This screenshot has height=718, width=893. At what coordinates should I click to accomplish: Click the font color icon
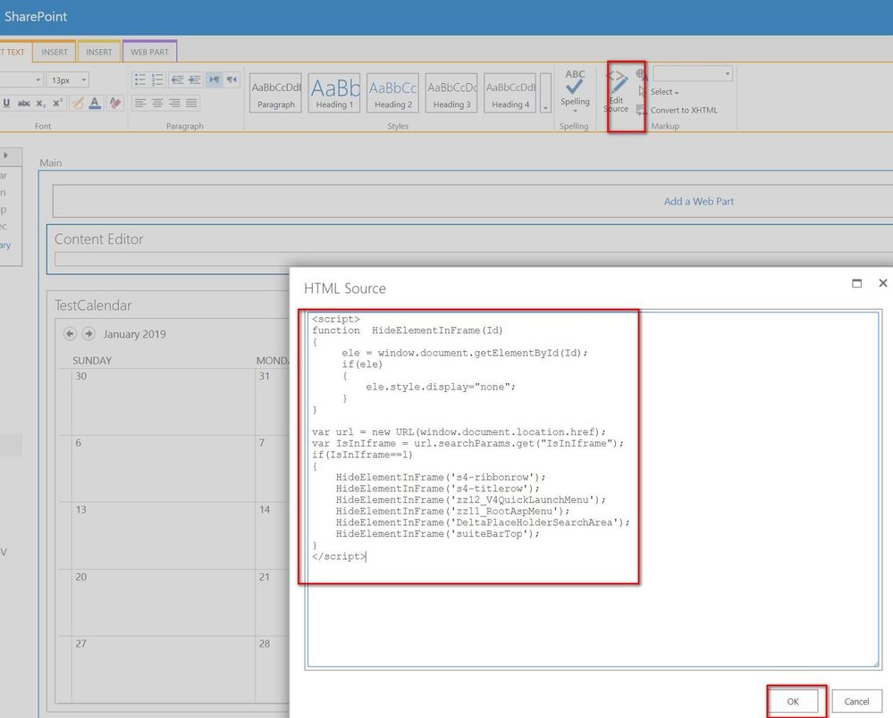(x=95, y=103)
